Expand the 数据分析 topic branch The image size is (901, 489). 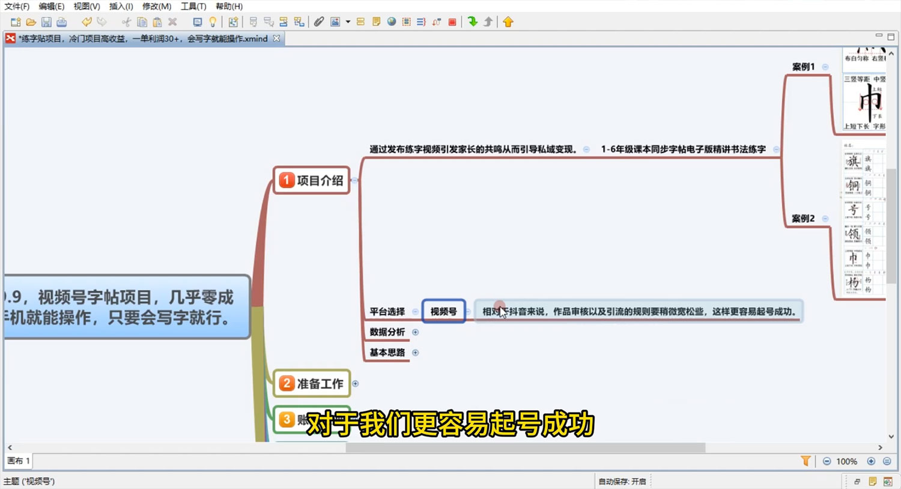coord(416,332)
